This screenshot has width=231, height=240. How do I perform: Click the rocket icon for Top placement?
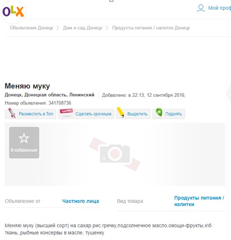coord(12,113)
